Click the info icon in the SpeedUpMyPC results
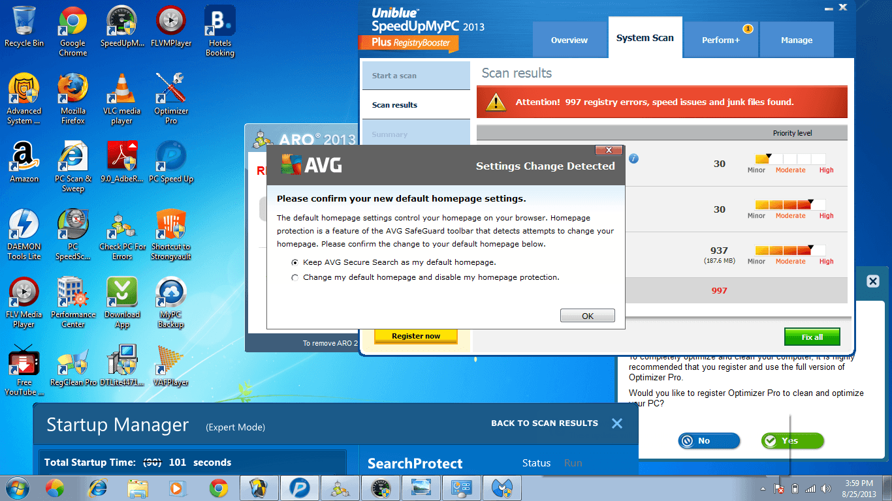This screenshot has width=892, height=501. point(633,159)
